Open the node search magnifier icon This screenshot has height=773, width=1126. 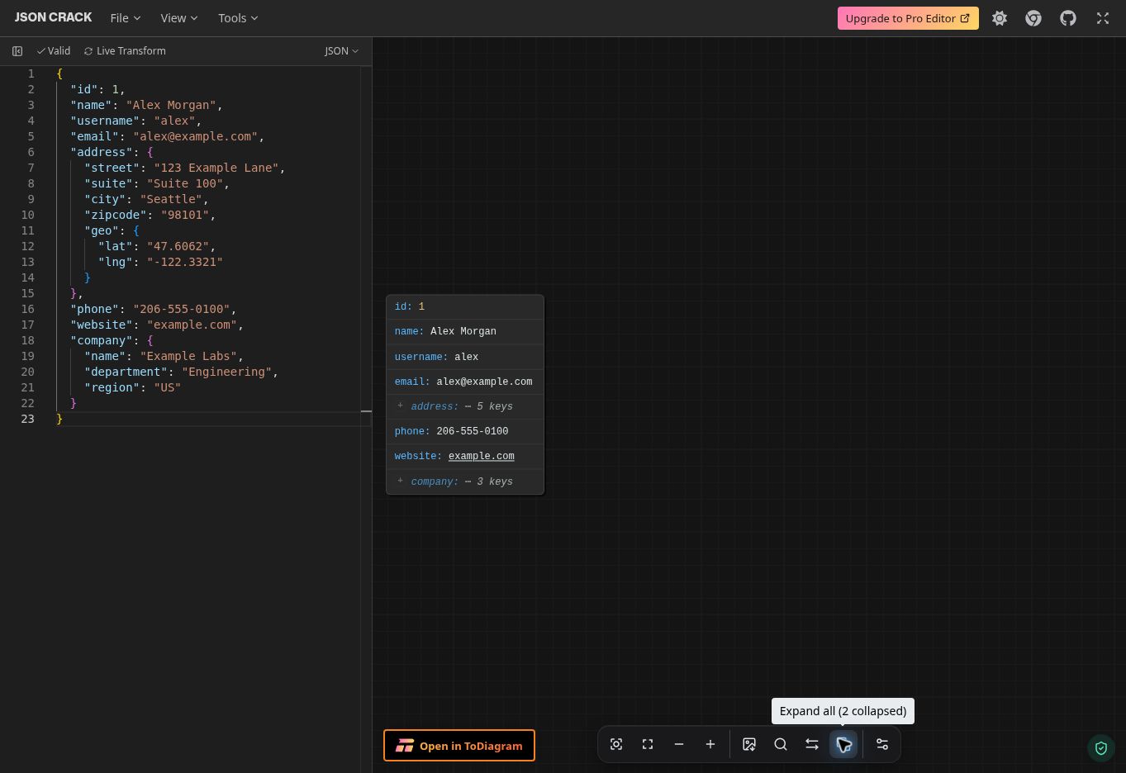pos(781,744)
